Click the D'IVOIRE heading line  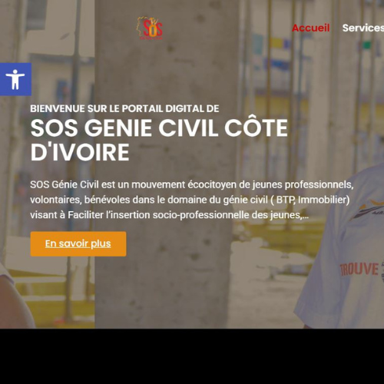tap(80, 152)
